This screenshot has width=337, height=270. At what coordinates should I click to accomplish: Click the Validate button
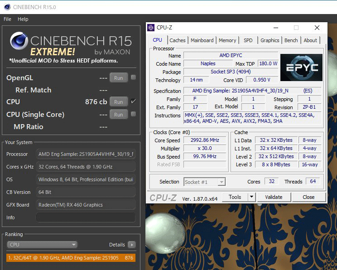click(274, 197)
